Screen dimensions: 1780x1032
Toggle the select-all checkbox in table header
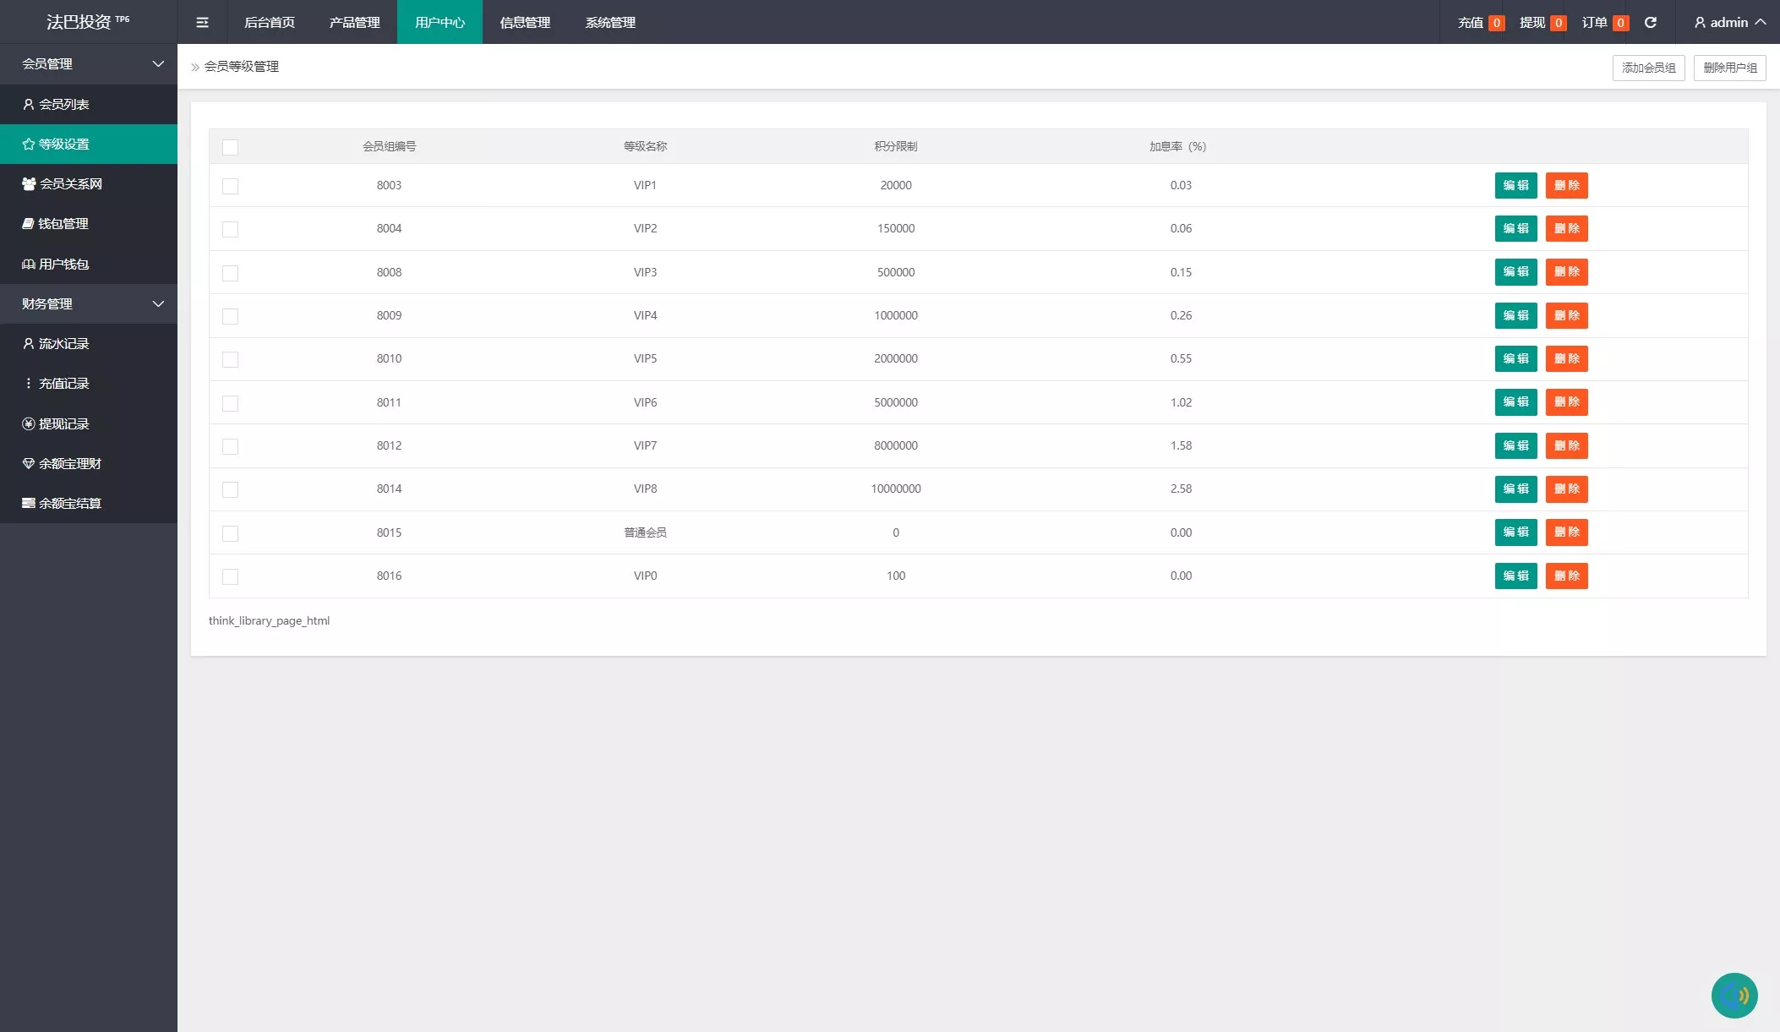(x=230, y=147)
